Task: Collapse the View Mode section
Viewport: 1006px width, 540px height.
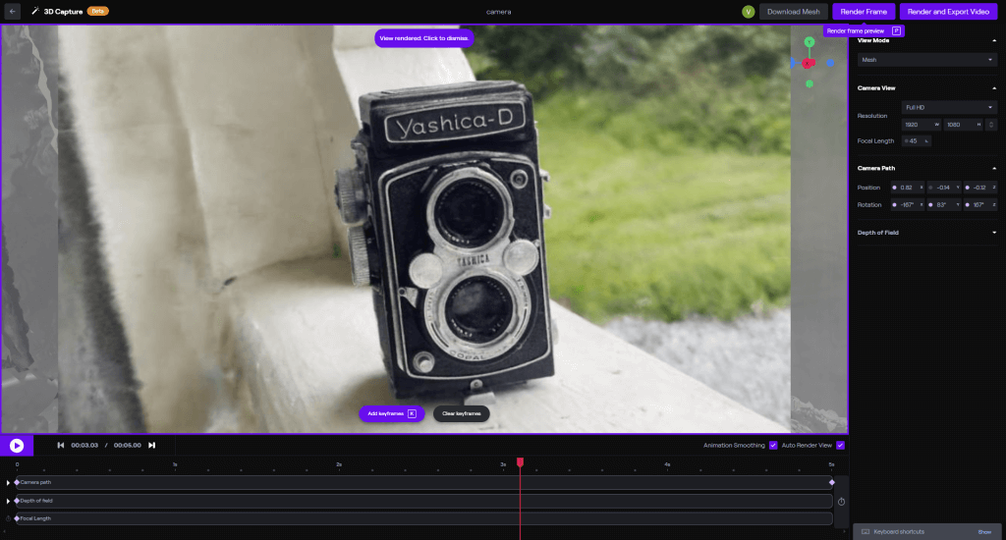Action: tap(994, 40)
